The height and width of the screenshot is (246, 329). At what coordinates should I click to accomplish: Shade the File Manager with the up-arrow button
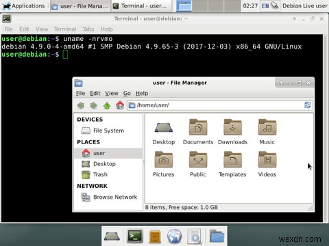click(281, 83)
